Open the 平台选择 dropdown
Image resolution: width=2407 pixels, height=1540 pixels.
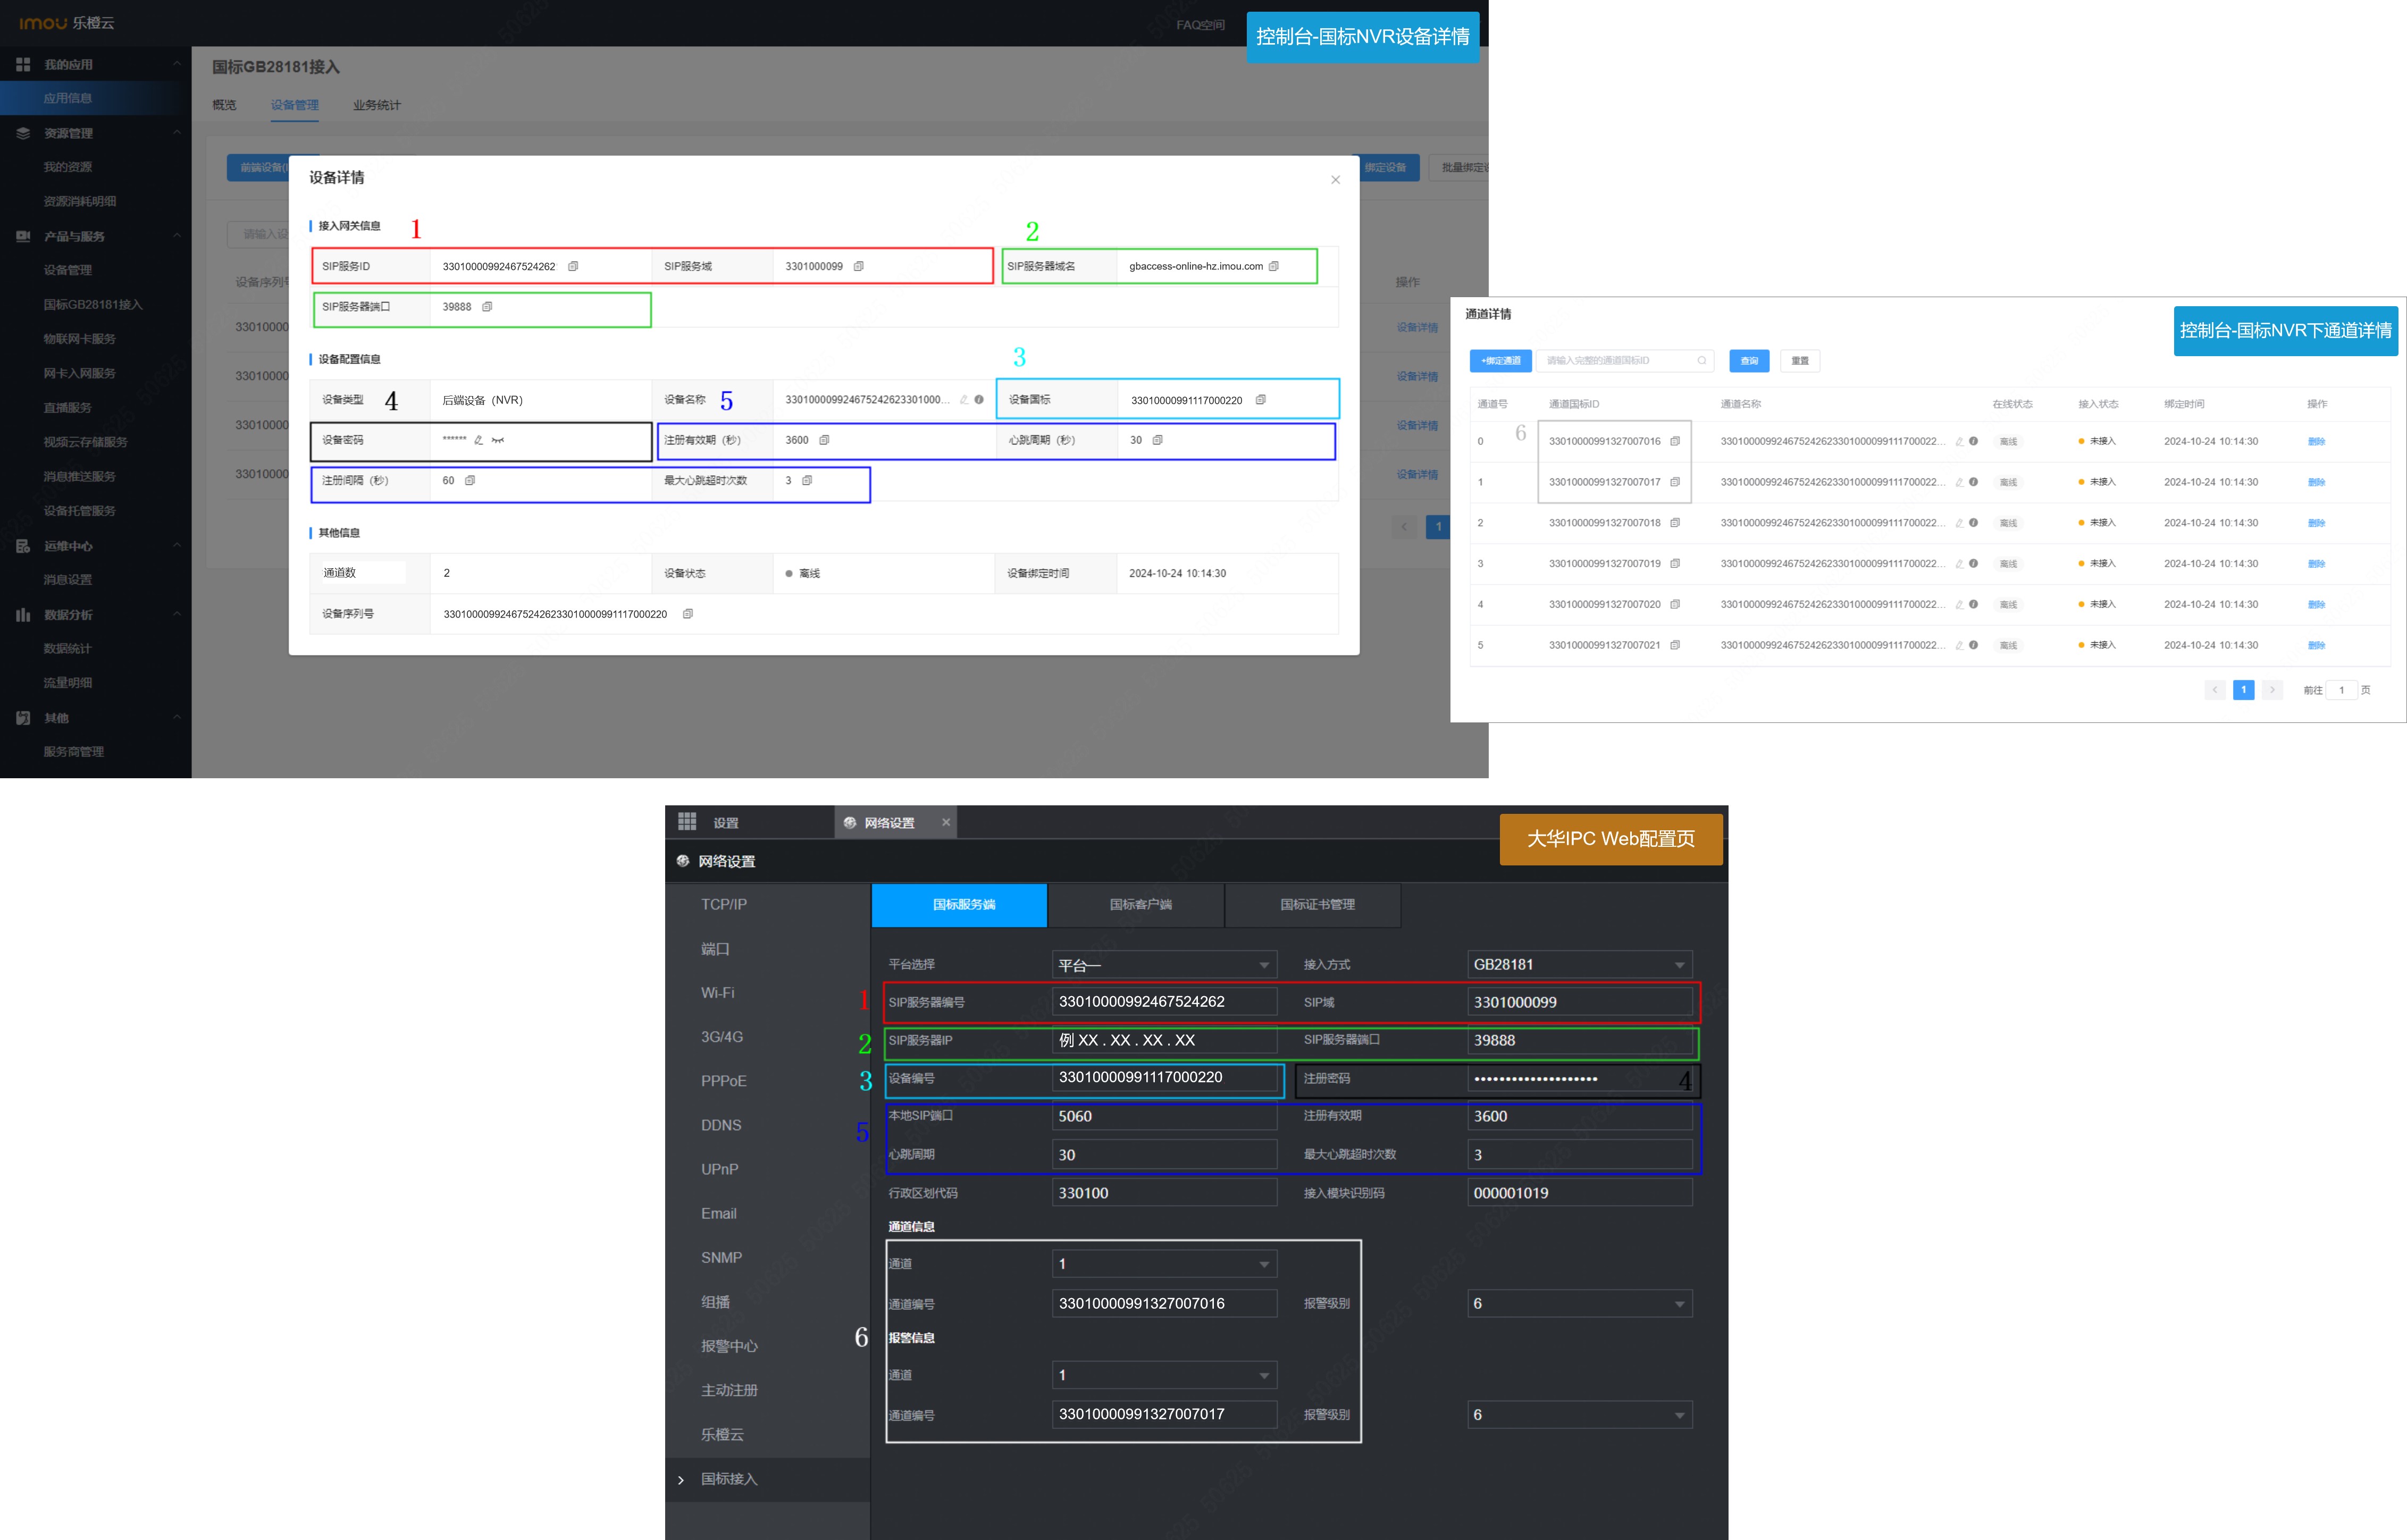coord(1164,965)
